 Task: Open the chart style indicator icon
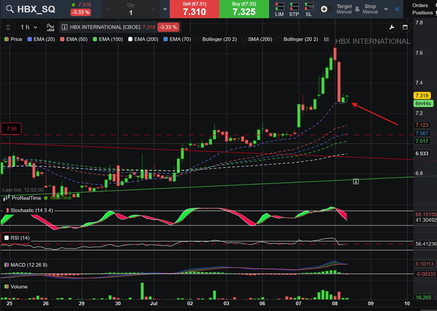pos(50,27)
